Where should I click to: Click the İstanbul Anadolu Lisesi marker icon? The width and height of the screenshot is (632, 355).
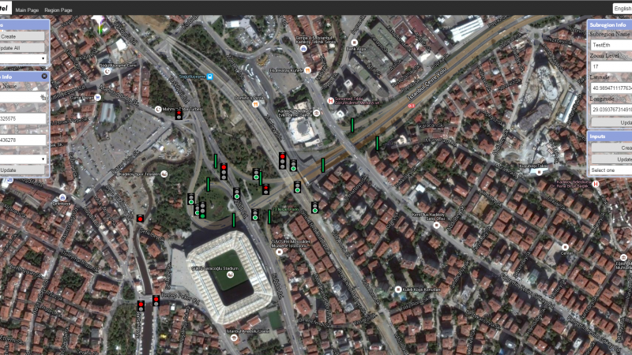click(234, 338)
